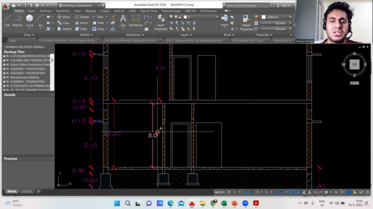Screen dimensions: 373x209
Task: Click the Insert Table icon in Annotation panel
Action: [x=146, y=29]
